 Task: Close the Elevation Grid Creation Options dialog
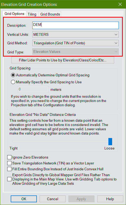coord(120,4)
